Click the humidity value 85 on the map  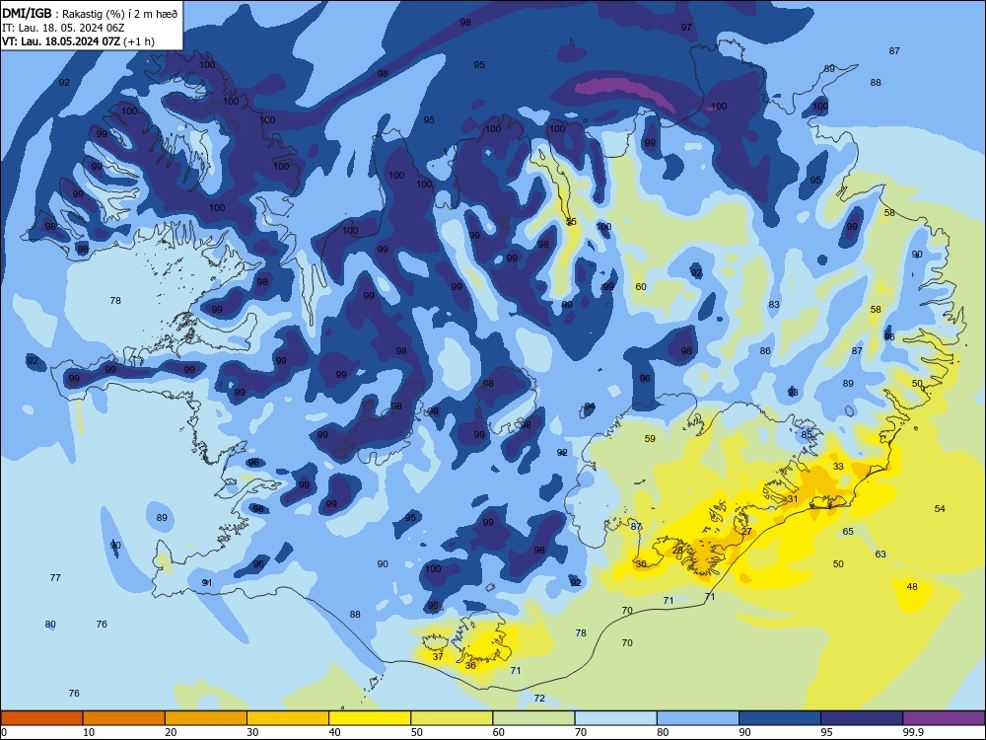coord(807,434)
